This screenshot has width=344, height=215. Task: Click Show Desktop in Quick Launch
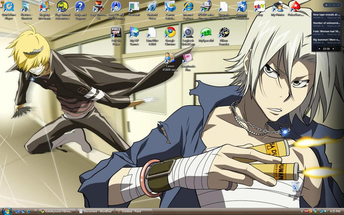pyautogui.click(x=17, y=212)
